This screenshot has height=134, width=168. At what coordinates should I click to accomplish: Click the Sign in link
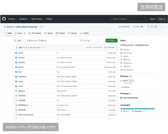[x=153, y=19]
